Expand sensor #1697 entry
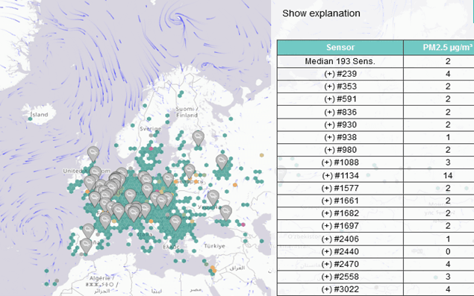The width and height of the screenshot is (474, 296). pyautogui.click(x=340, y=226)
